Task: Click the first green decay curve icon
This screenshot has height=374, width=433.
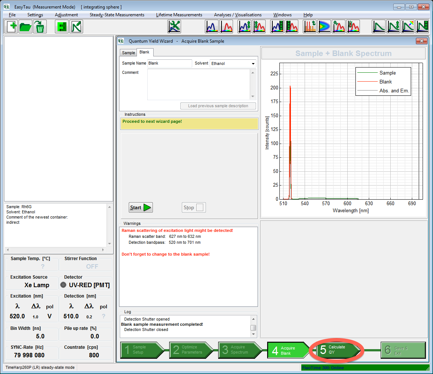Action: (379, 27)
